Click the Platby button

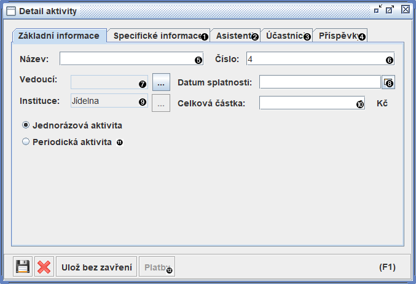[x=157, y=267]
